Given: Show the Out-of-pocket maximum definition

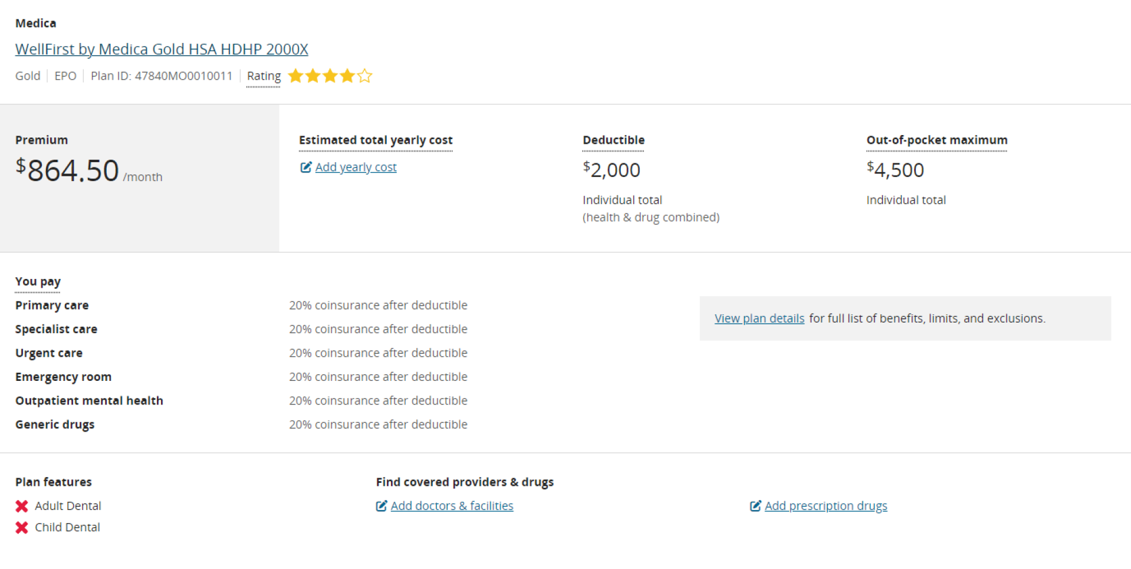Looking at the screenshot, I should (x=936, y=140).
